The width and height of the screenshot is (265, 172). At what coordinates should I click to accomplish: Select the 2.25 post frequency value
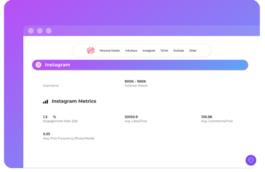click(47, 134)
